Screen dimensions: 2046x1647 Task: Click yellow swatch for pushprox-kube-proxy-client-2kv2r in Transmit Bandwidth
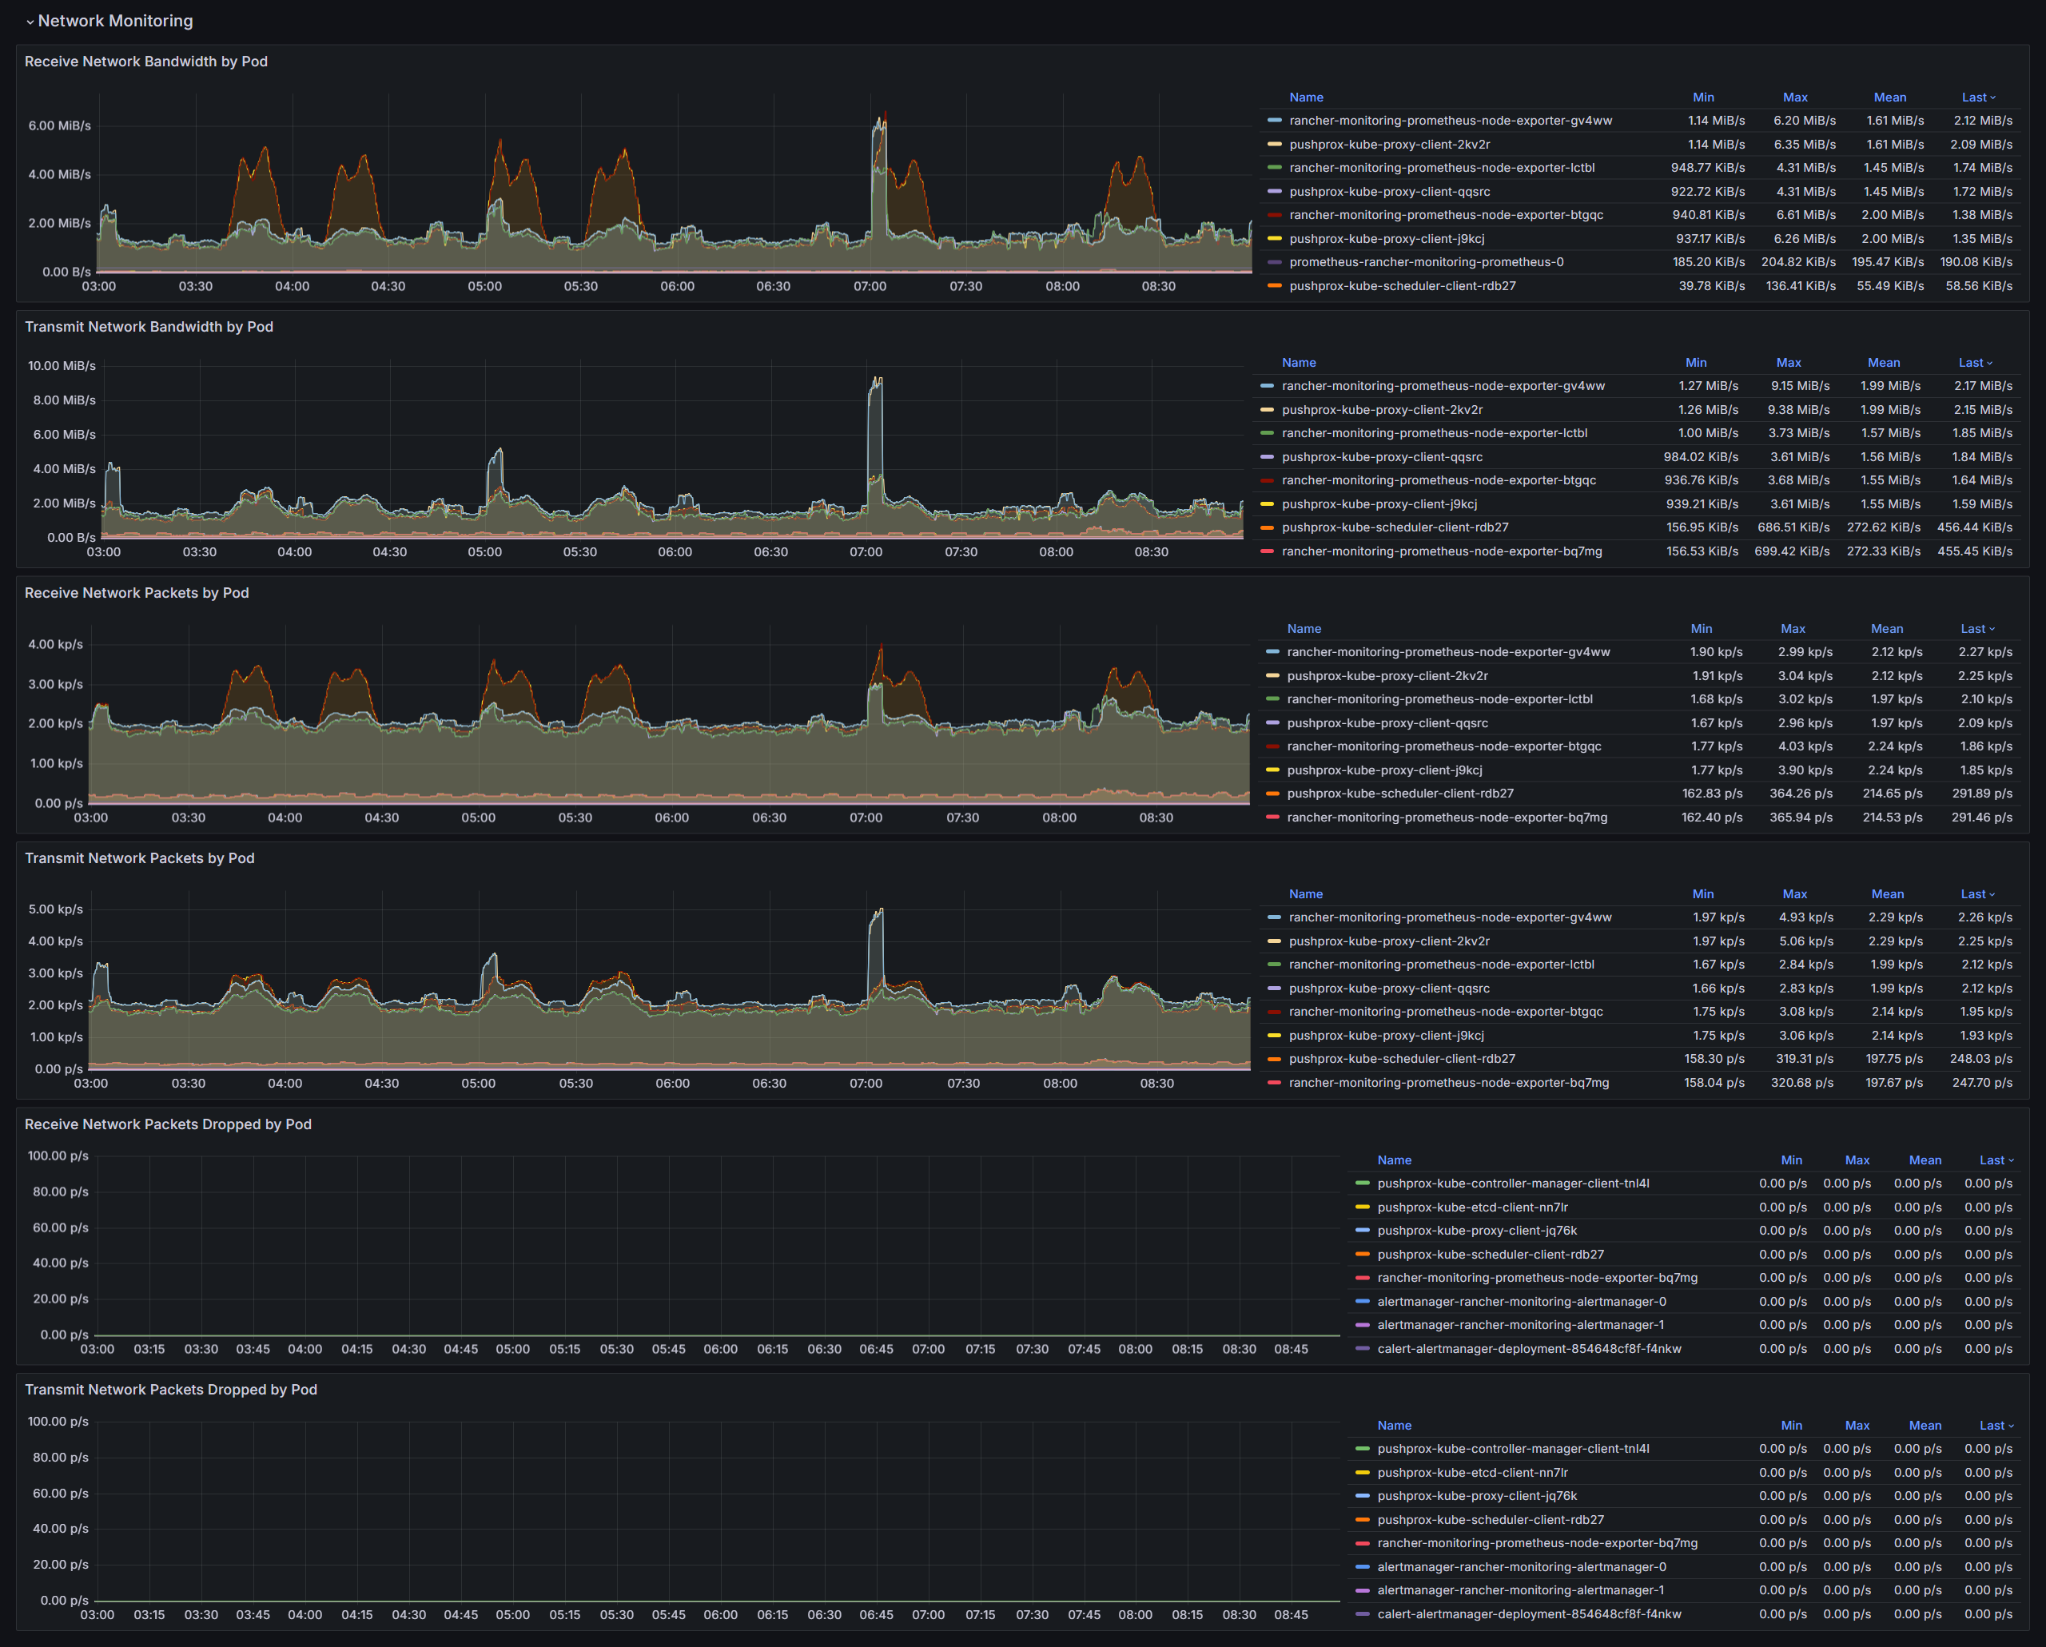point(1266,410)
